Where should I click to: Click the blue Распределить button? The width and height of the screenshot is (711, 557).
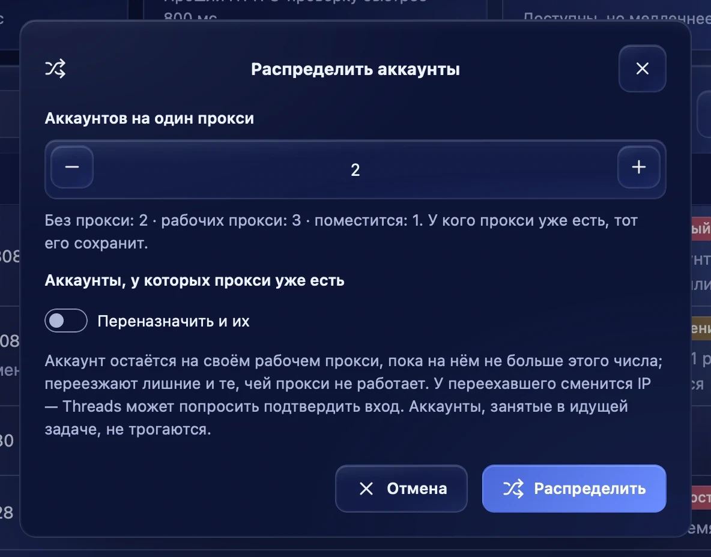click(574, 489)
